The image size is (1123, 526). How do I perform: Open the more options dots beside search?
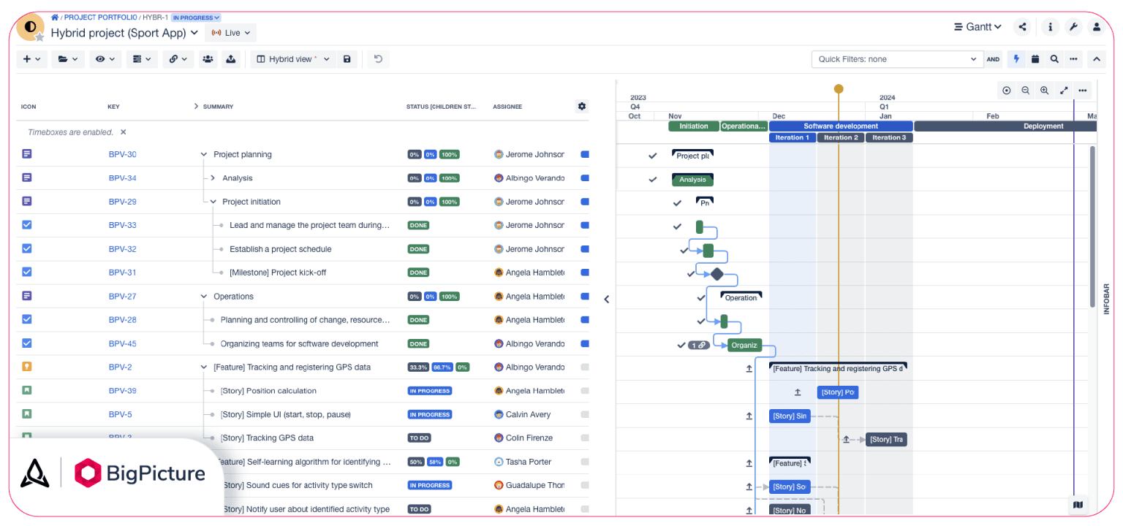(1073, 59)
